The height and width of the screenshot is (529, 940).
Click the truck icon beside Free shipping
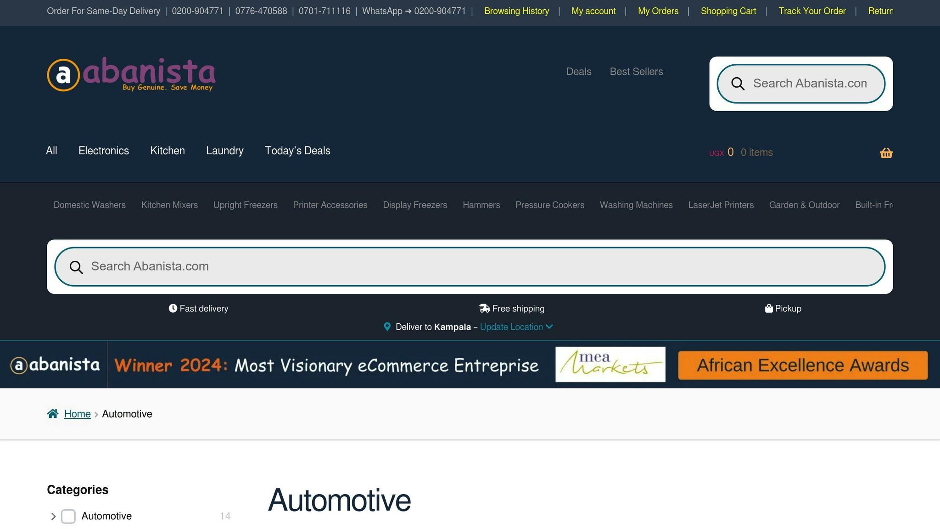pyautogui.click(x=484, y=308)
